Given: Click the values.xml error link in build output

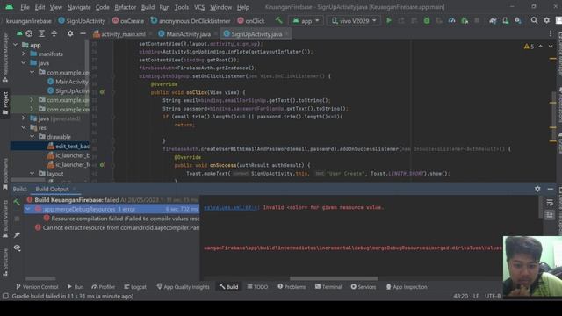Looking at the screenshot, I should pos(231,207).
